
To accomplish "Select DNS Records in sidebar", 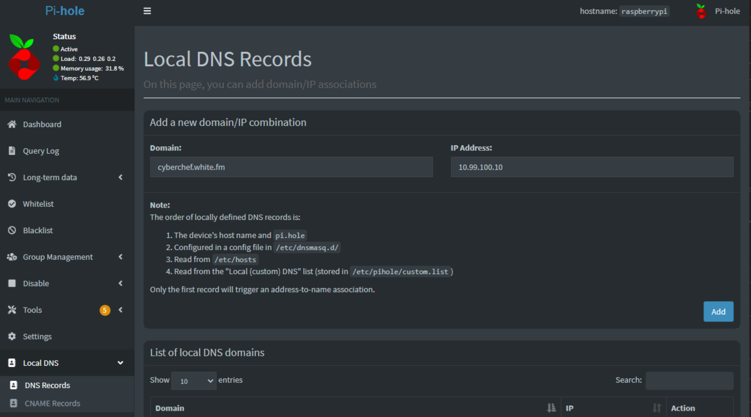I will pyautogui.click(x=47, y=385).
